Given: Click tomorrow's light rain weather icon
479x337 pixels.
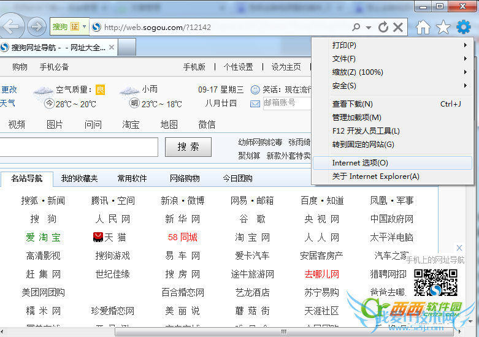Looking at the screenshot, I should (x=129, y=92).
